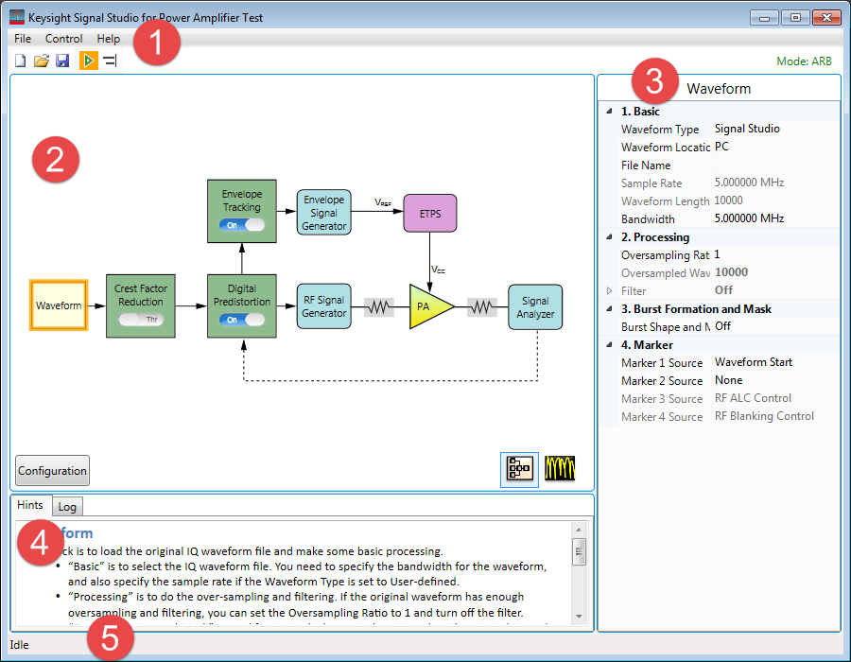Save using the floppy disk icon
Image resolution: width=851 pixels, height=662 pixels.
pyautogui.click(x=63, y=61)
